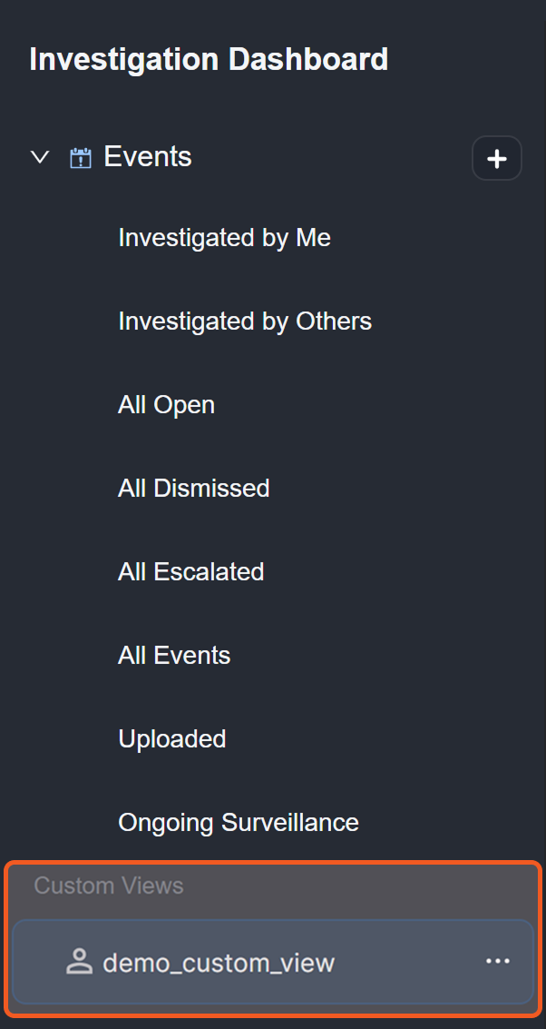Go to the Ongoing Surveillance link
Image resolution: width=546 pixels, height=1029 pixels.
coord(239,823)
